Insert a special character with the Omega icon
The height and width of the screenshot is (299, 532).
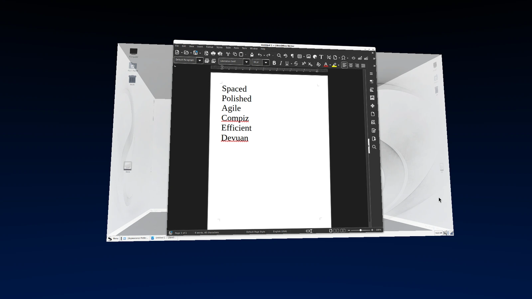pyautogui.click(x=343, y=57)
